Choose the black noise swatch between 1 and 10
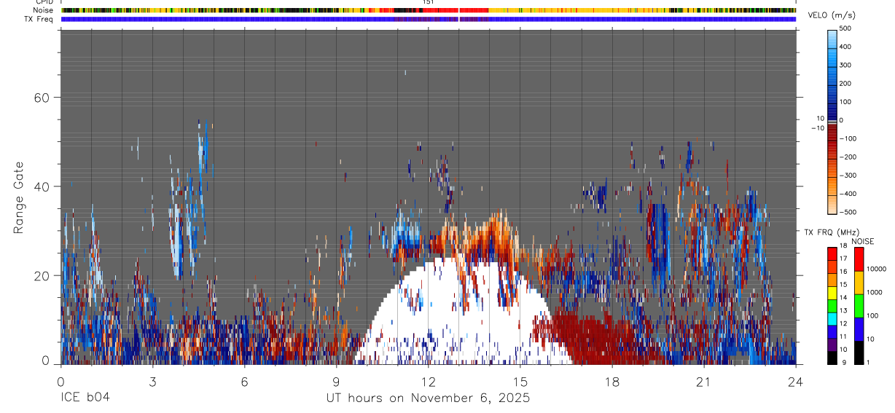Image resolution: width=895 pixels, height=413 pixels. pos(859,352)
